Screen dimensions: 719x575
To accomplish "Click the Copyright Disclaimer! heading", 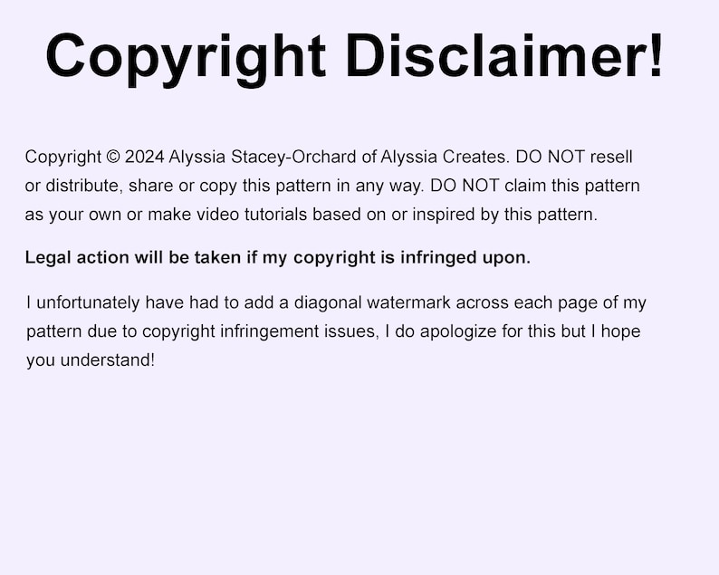I will pyautogui.click(x=354, y=58).
